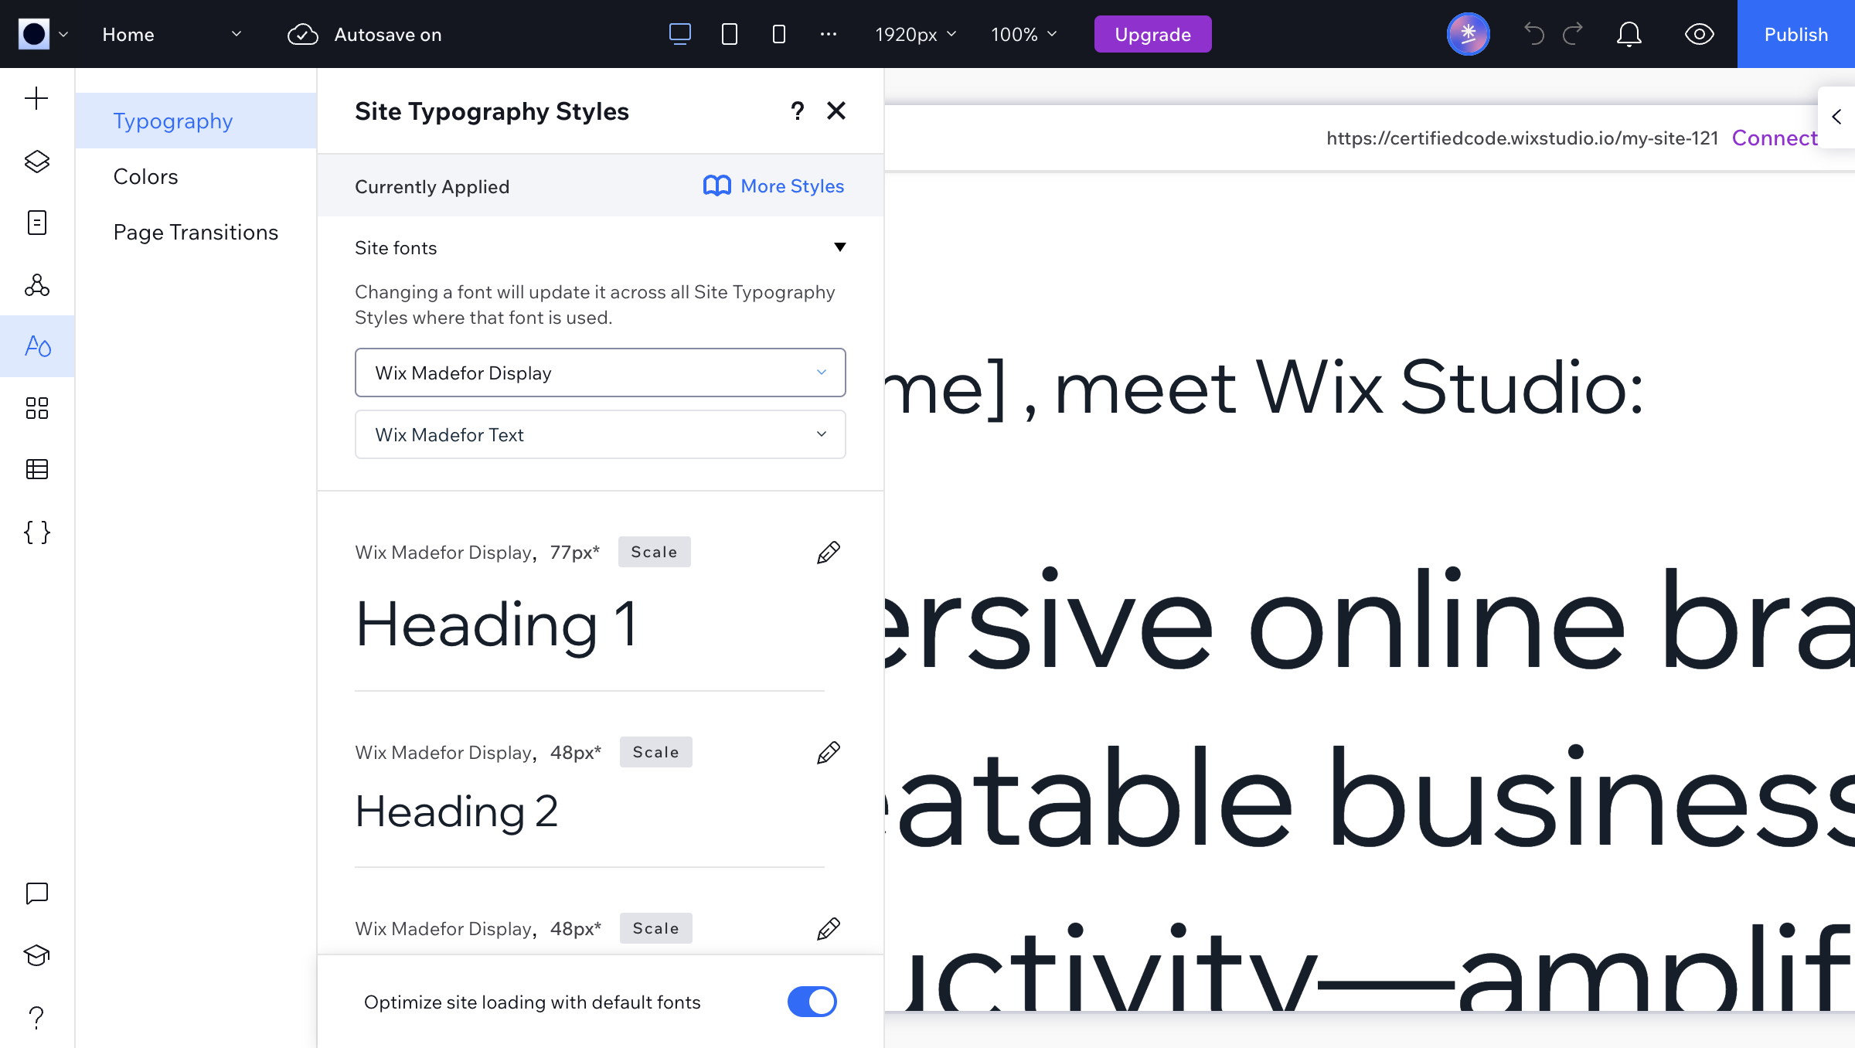This screenshot has width=1855, height=1048.
Task: Open the Wix Madefor Text font dropdown
Action: click(600, 434)
